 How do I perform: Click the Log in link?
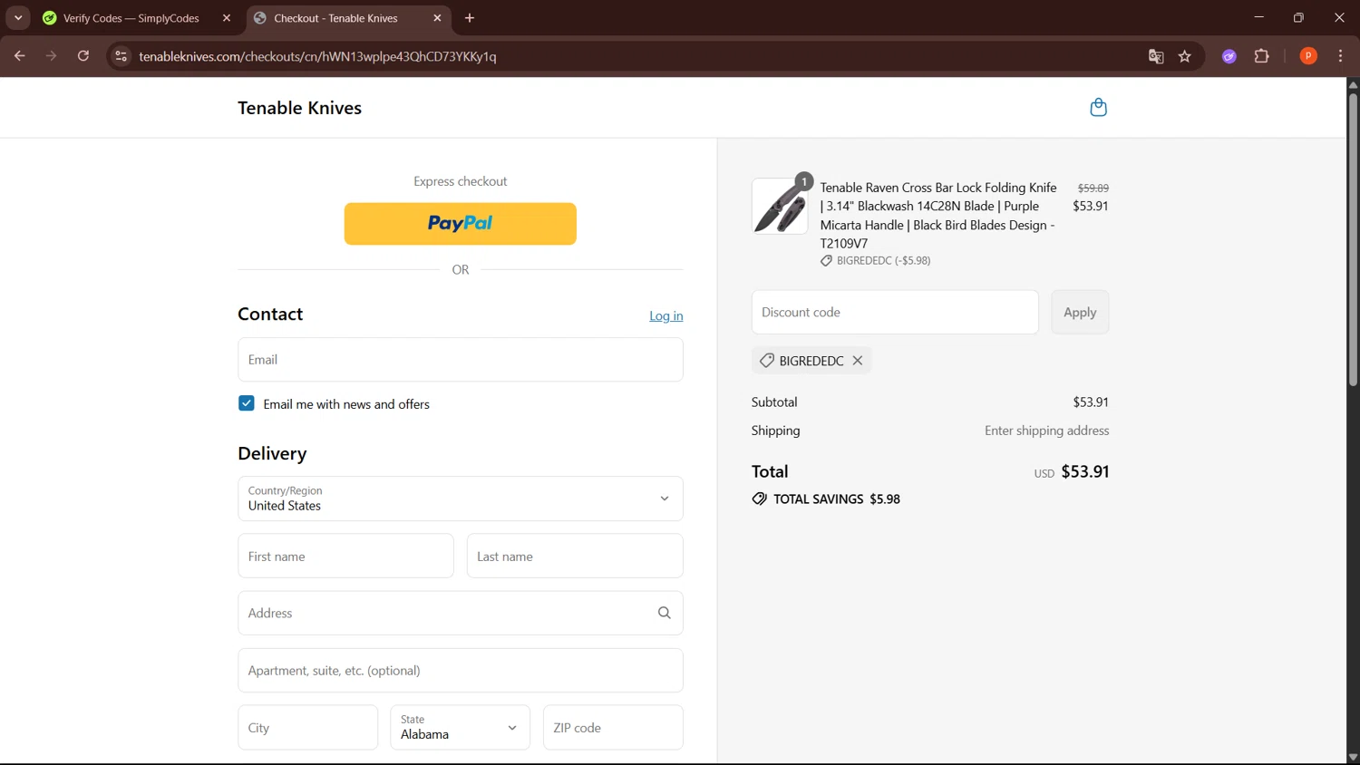click(x=666, y=315)
